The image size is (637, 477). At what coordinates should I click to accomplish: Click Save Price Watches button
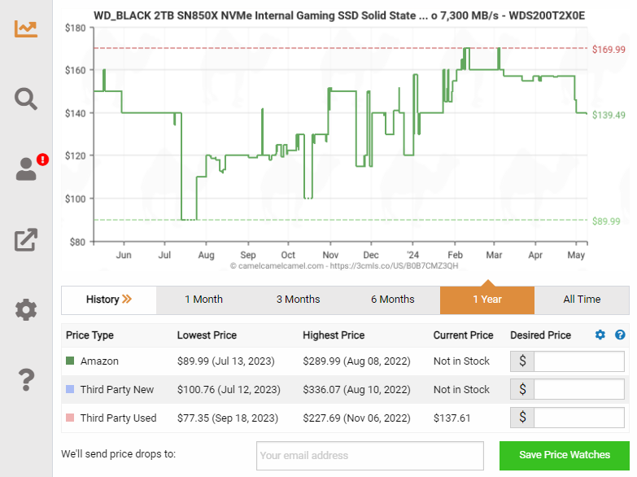tap(565, 455)
